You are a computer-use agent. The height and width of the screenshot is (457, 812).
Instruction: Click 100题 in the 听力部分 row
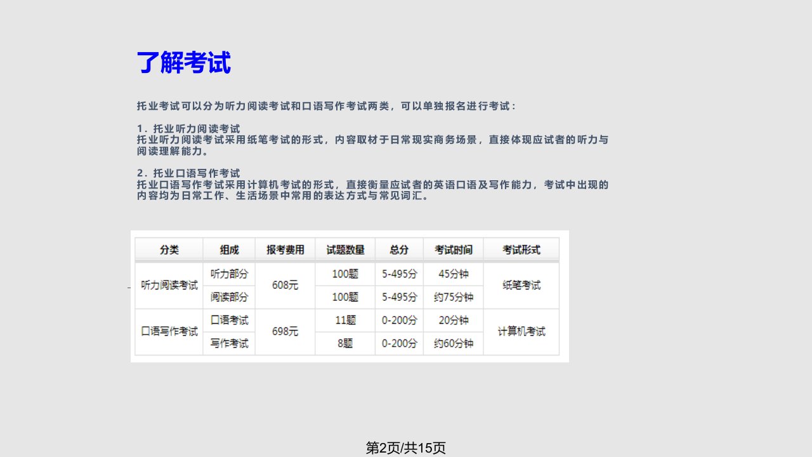[x=345, y=274]
